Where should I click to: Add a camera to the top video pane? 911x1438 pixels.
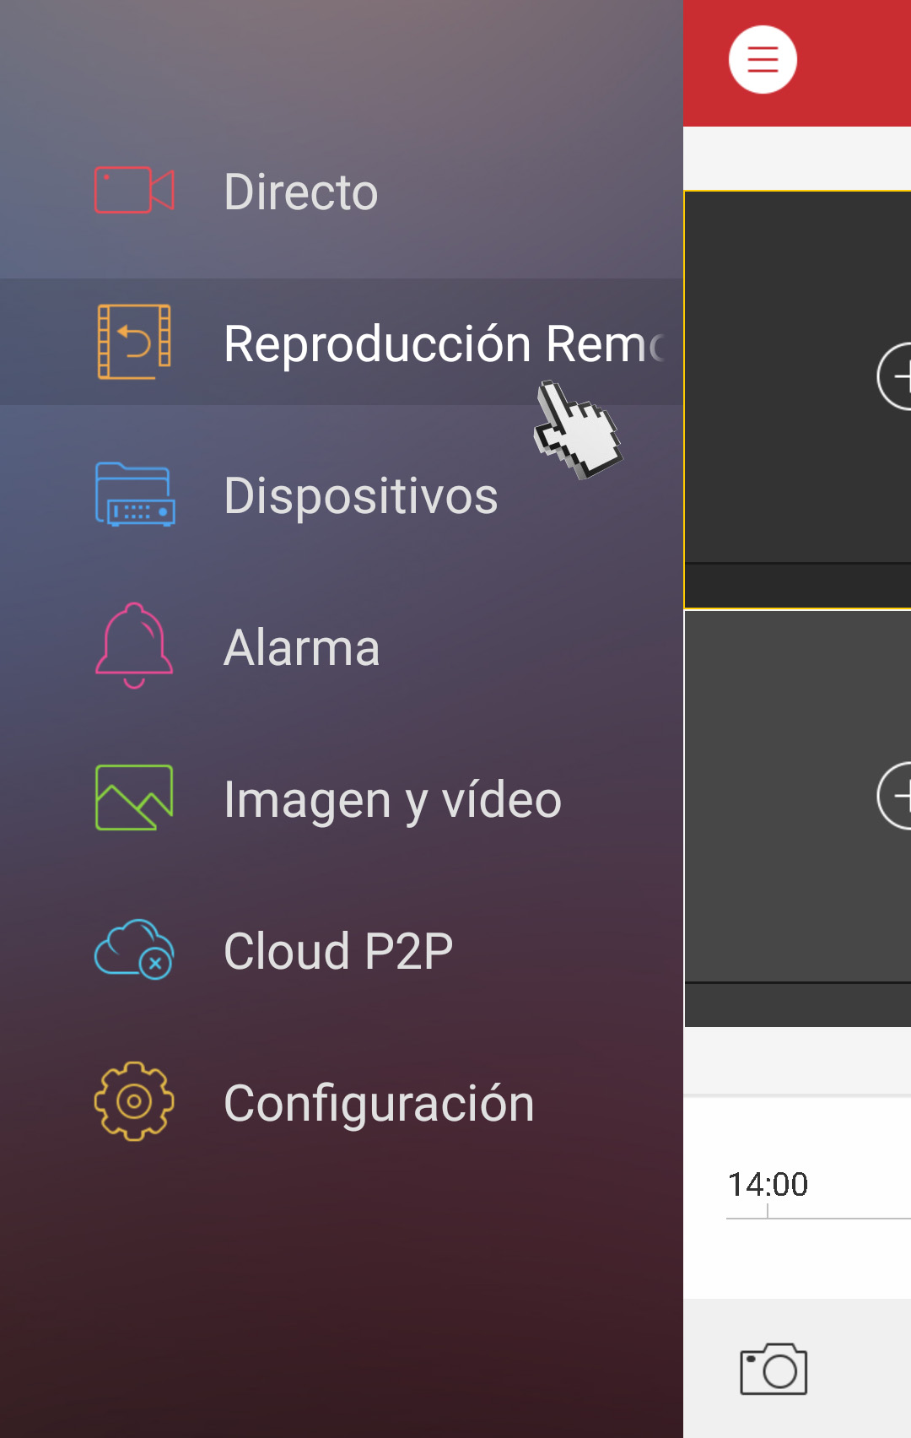pyautogui.click(x=895, y=376)
